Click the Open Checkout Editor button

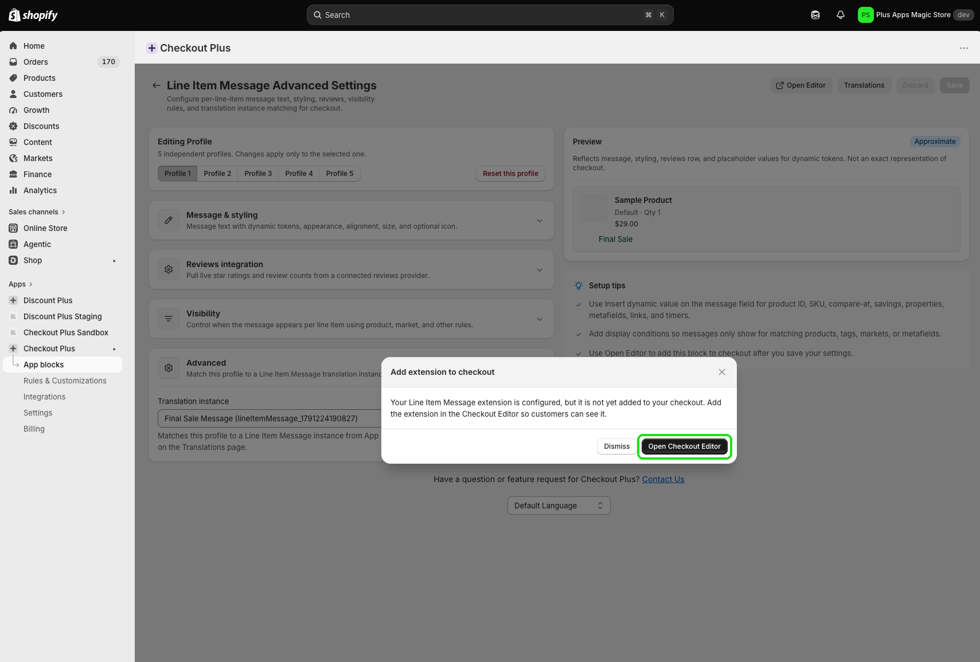coord(684,446)
